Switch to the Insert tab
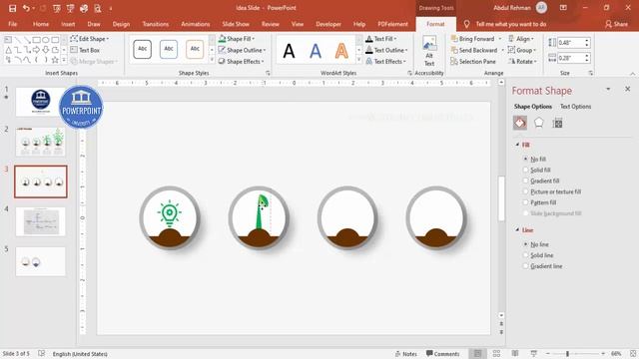 click(x=68, y=24)
